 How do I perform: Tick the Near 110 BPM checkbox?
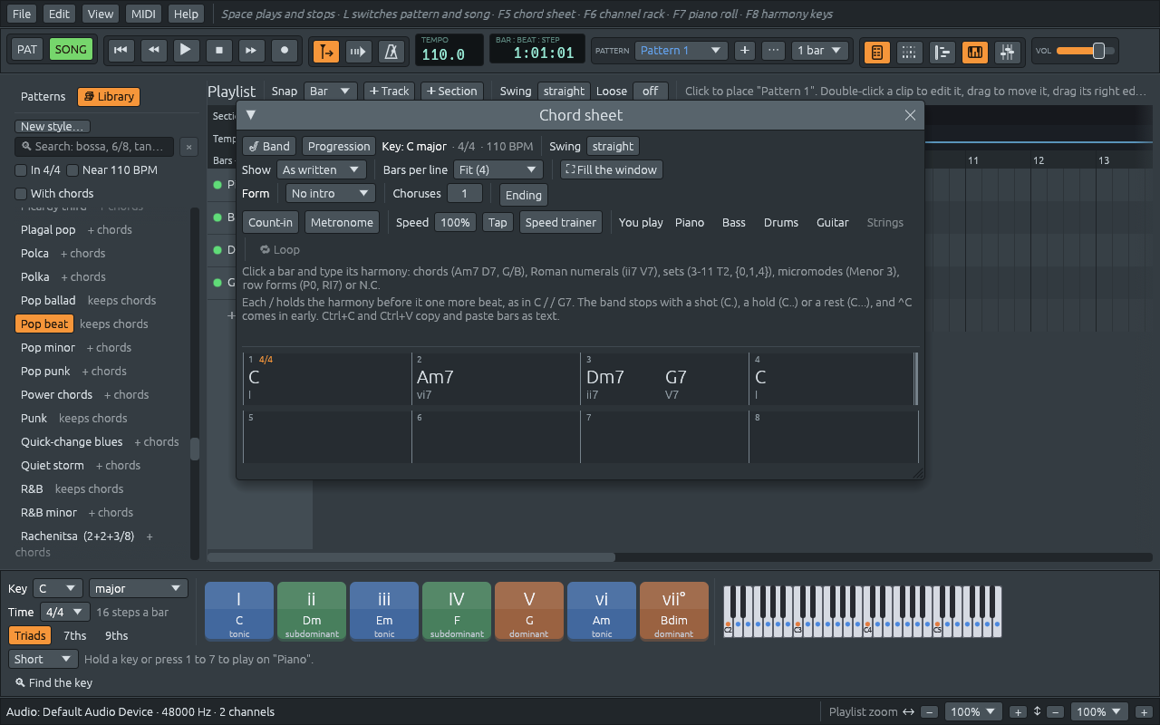point(72,170)
